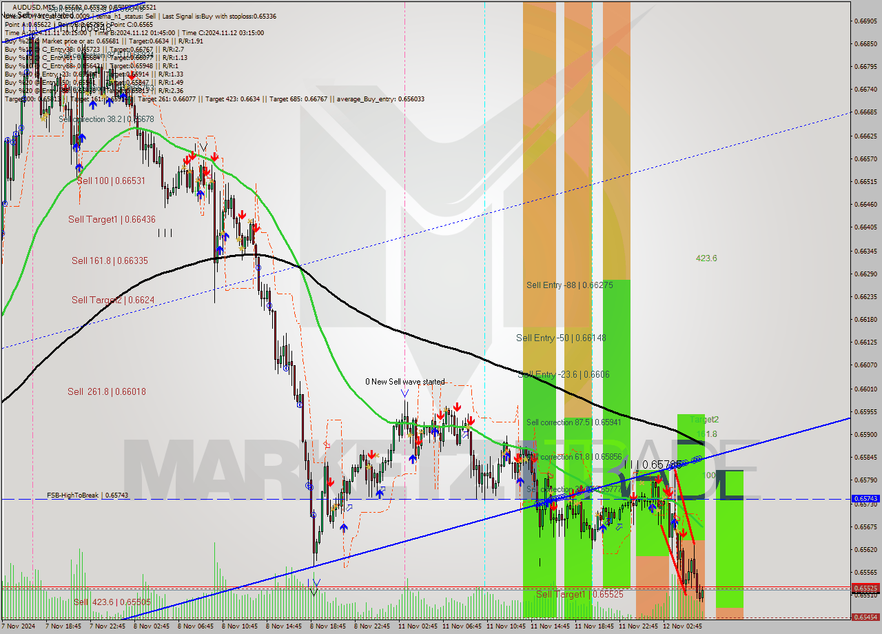Click the '11 Nov 06:45' time axis label
The height and width of the screenshot is (634, 882).
coord(461,626)
